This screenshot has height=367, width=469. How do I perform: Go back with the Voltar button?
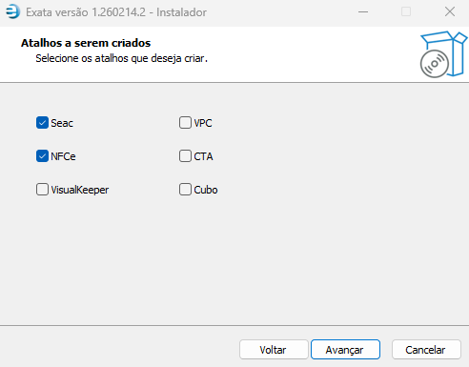(274, 350)
